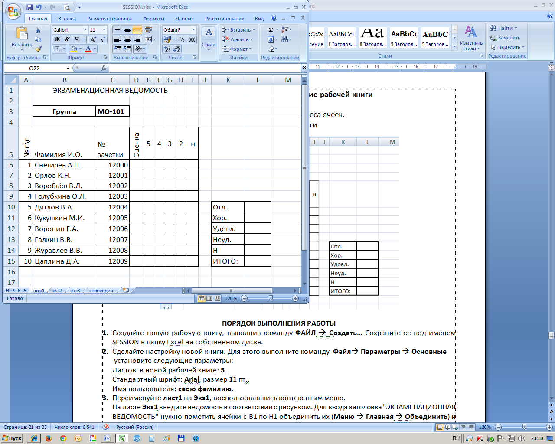Expand the Excel formula bar
Screen dimensions: 555x444
click(x=304, y=68)
